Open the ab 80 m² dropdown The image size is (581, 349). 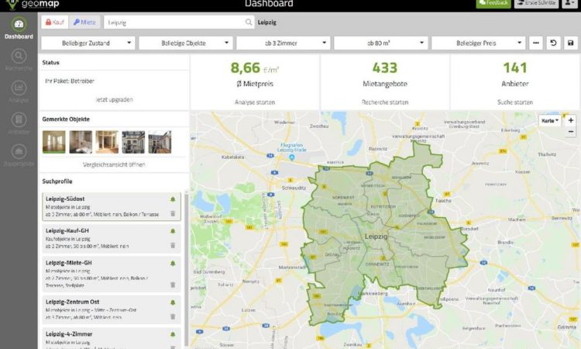click(x=380, y=43)
